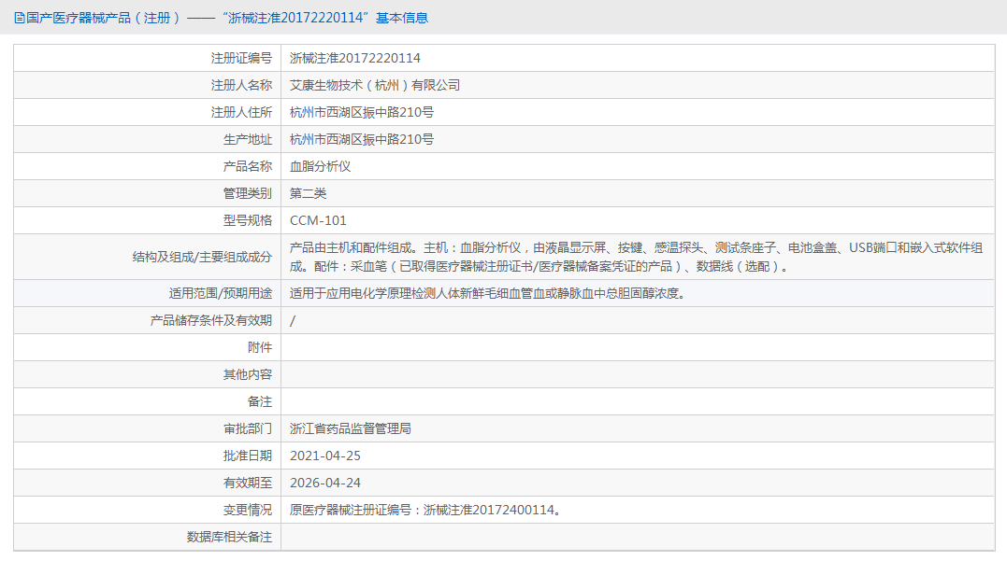This screenshot has height=561, width=1007.
Task: Select product name 血脂分析仪
Action: pyautogui.click(x=320, y=166)
